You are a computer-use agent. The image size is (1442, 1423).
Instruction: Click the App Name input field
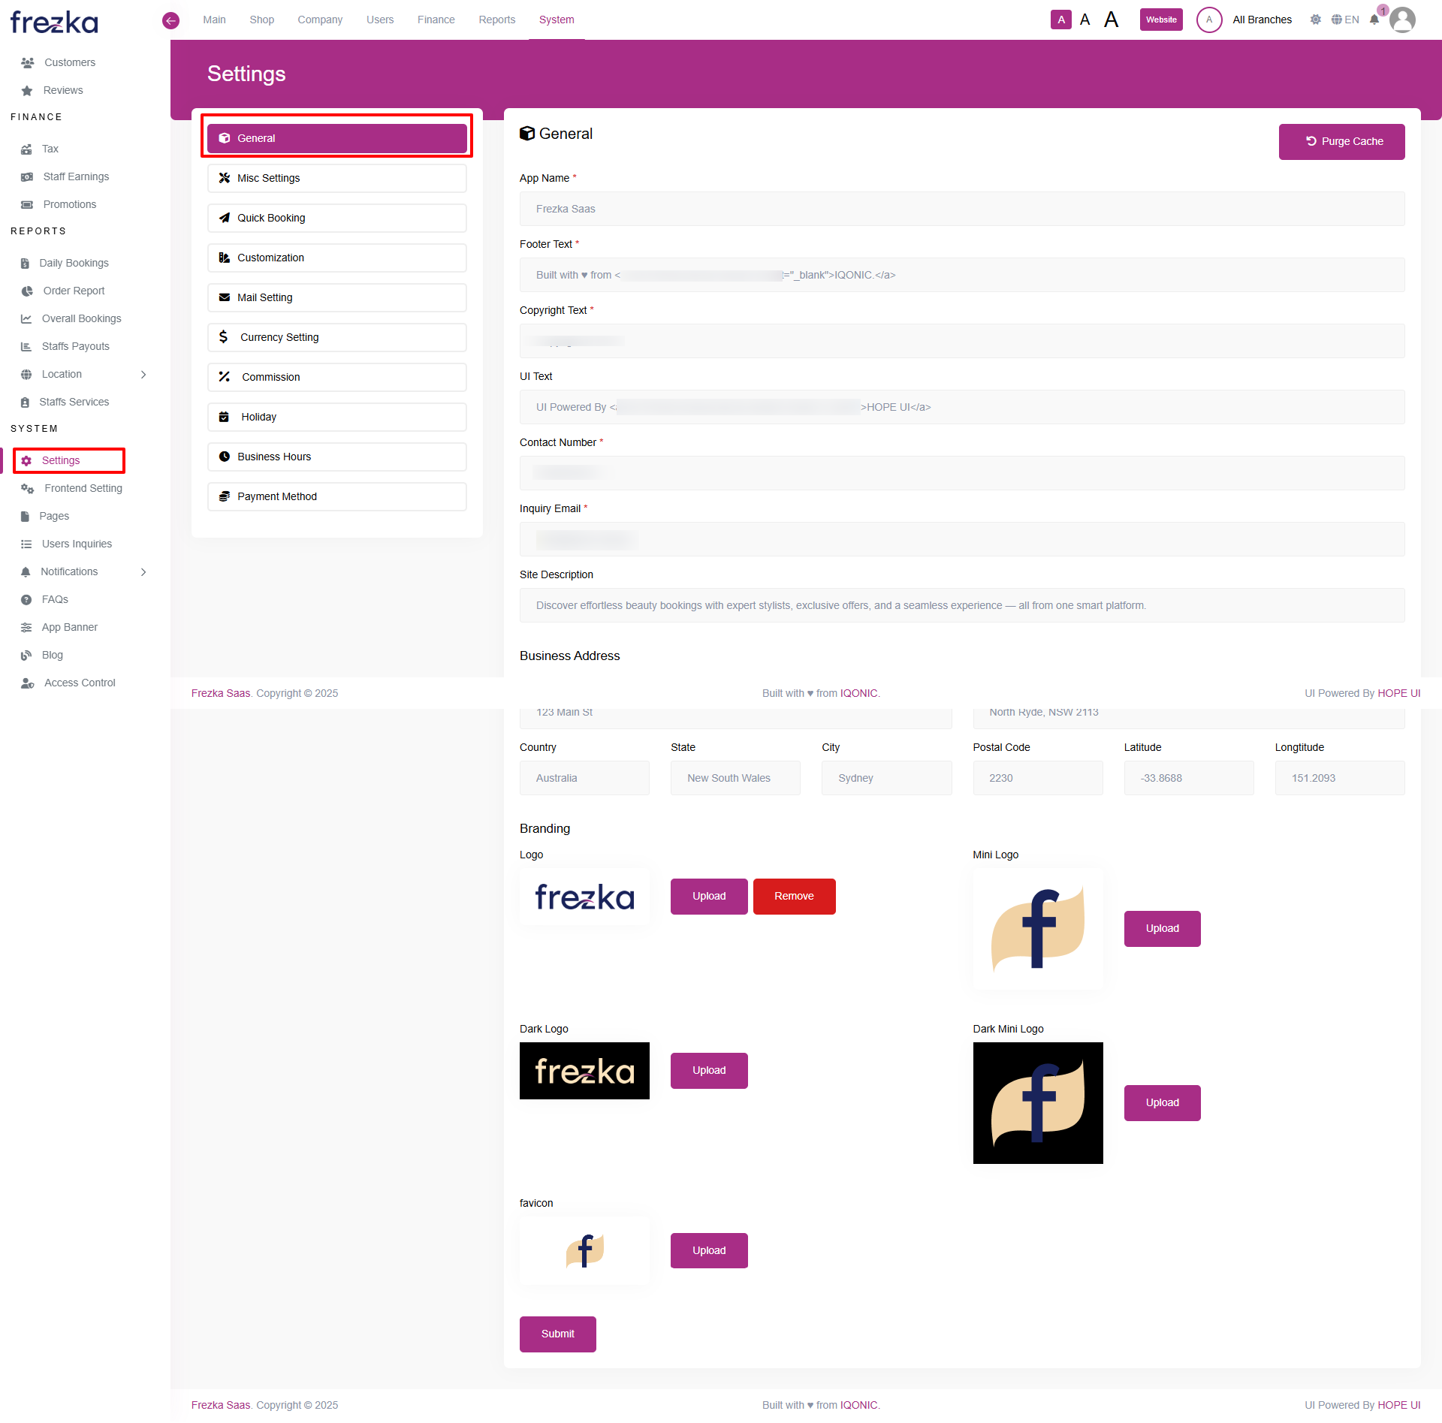tap(961, 209)
